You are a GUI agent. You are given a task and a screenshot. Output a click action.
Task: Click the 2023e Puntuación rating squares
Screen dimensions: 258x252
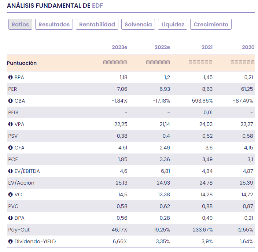(x=115, y=63)
